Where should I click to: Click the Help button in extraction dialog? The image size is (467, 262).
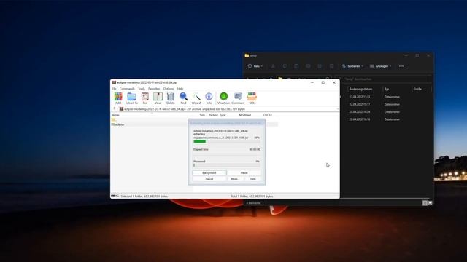(253, 179)
